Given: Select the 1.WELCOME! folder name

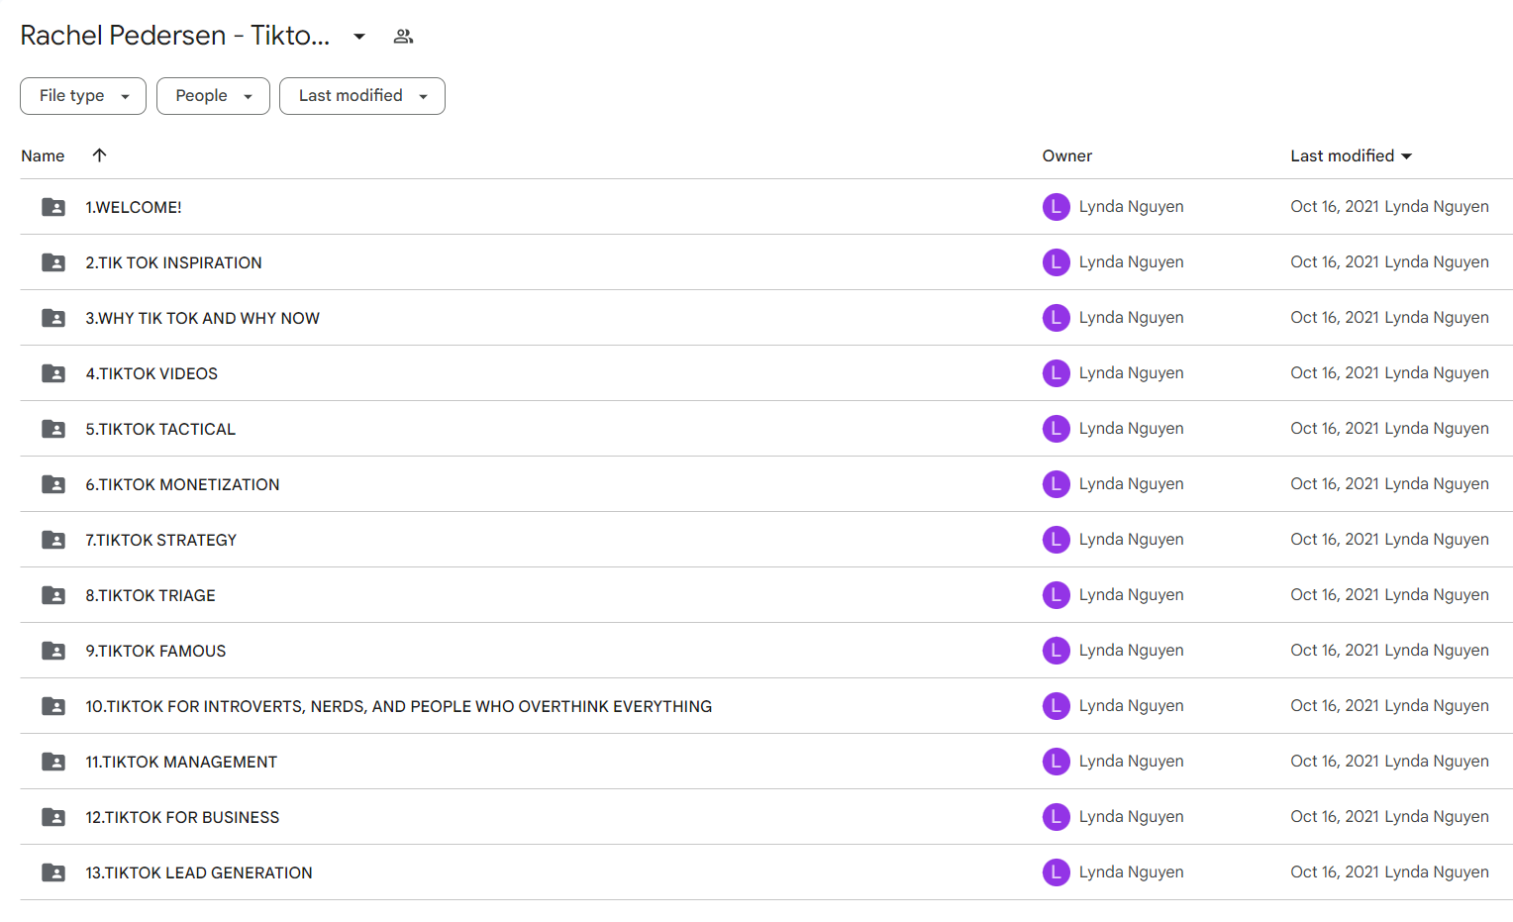Looking at the screenshot, I should 134,207.
